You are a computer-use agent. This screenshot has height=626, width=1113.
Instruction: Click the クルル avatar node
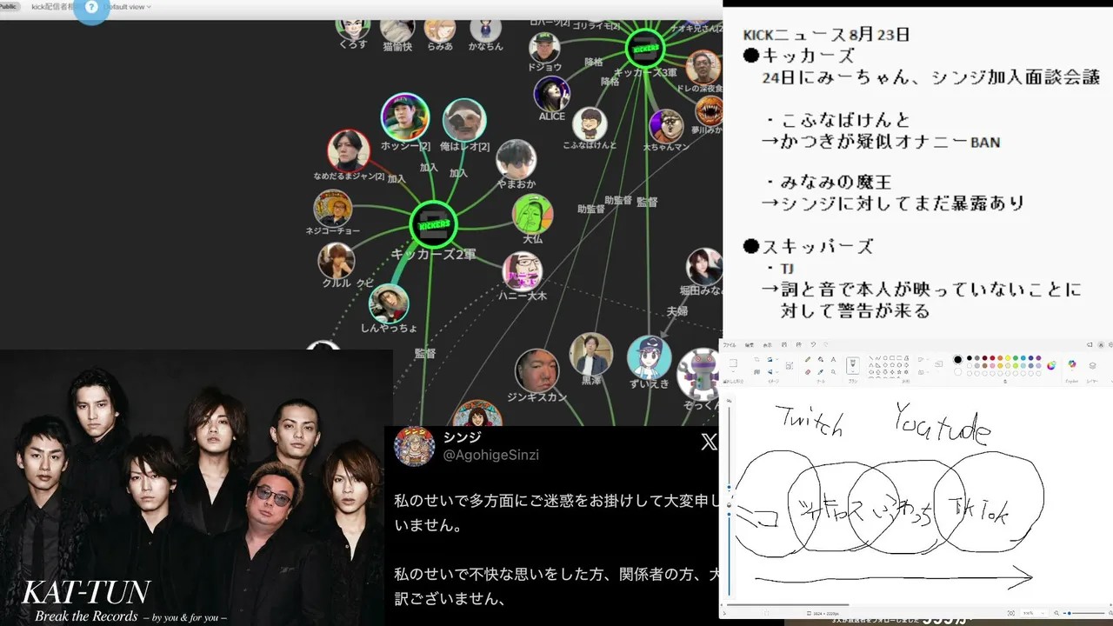[336, 261]
